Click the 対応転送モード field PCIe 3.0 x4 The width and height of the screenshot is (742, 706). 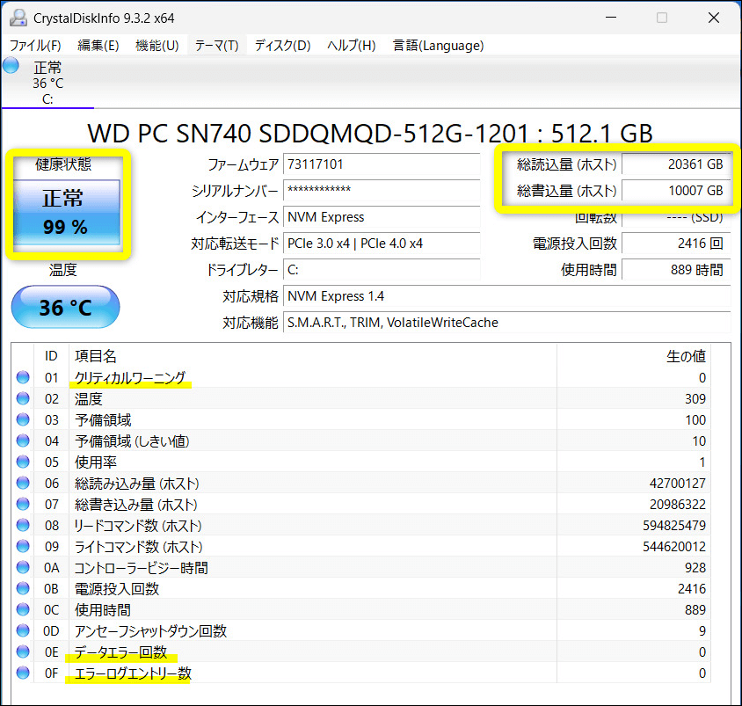[x=382, y=244]
